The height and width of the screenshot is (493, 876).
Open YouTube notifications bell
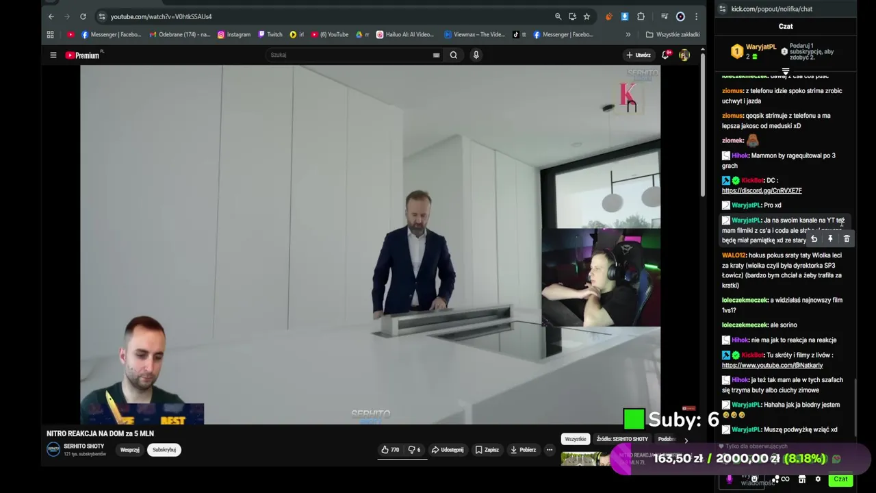point(665,55)
